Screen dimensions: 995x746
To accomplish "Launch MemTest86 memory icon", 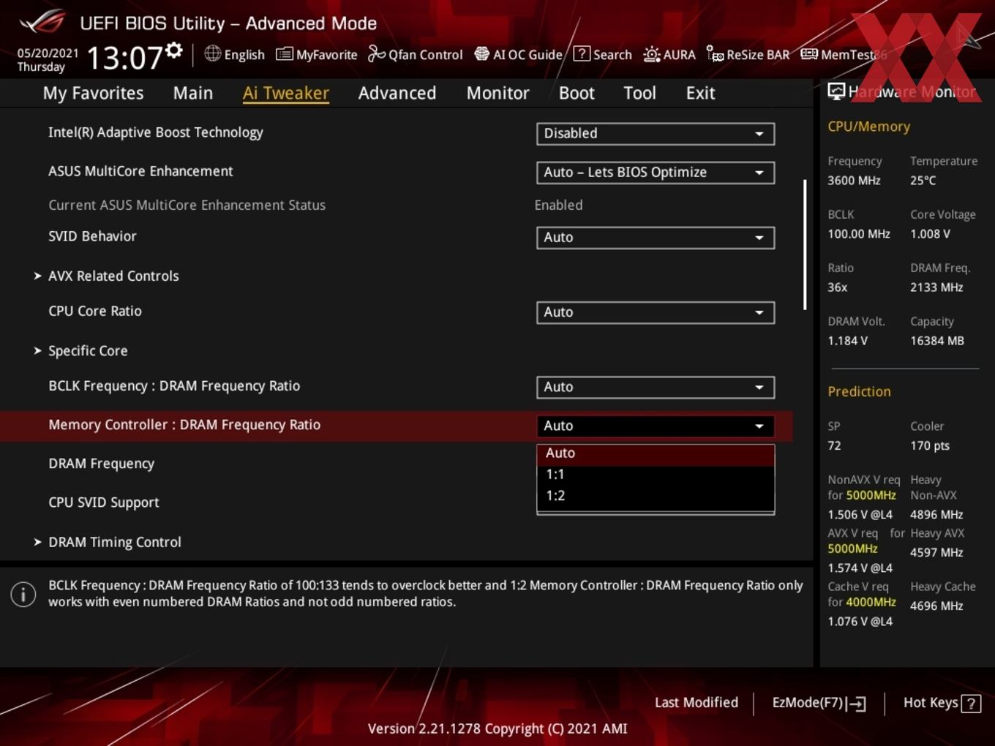I will [809, 54].
